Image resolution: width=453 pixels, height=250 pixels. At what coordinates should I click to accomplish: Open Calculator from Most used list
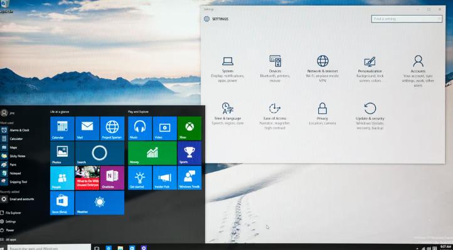click(16, 138)
